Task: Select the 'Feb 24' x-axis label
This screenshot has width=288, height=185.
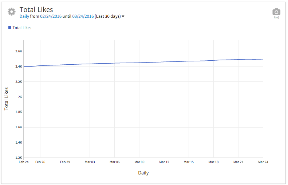Action: click(23, 162)
